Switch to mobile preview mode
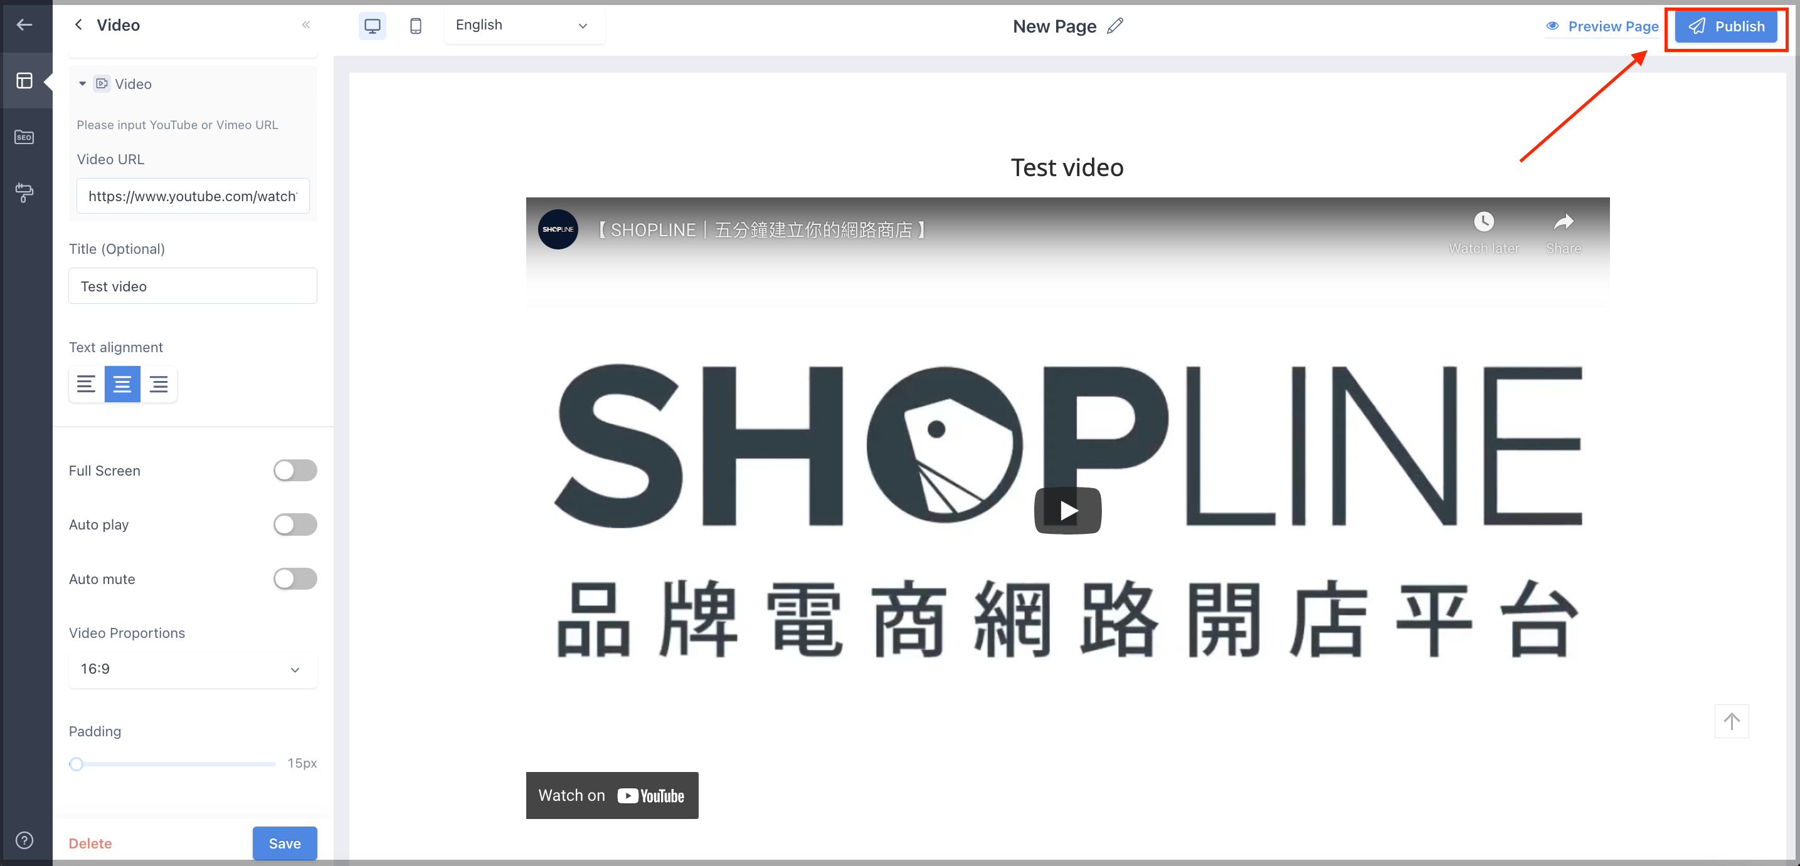The width and height of the screenshot is (1800, 866). point(416,26)
